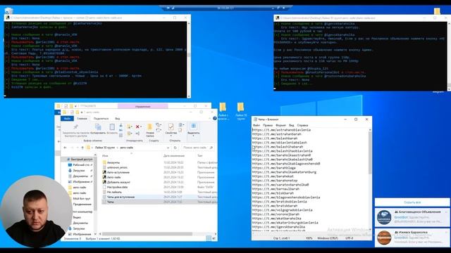Viewport: 451px width, 253px height.
Task: Click Windows (CRLF) in Notepad status bar
Action: (x=328, y=238)
